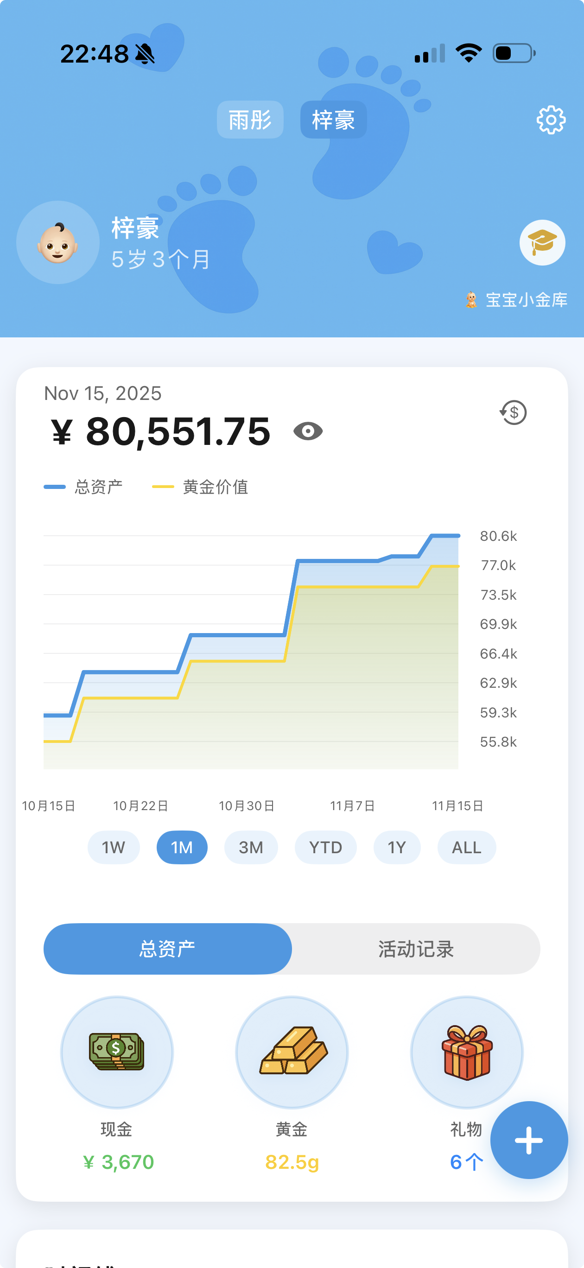This screenshot has height=1268, width=584.
Task: Tap the baby avatar picture
Action: point(58,243)
